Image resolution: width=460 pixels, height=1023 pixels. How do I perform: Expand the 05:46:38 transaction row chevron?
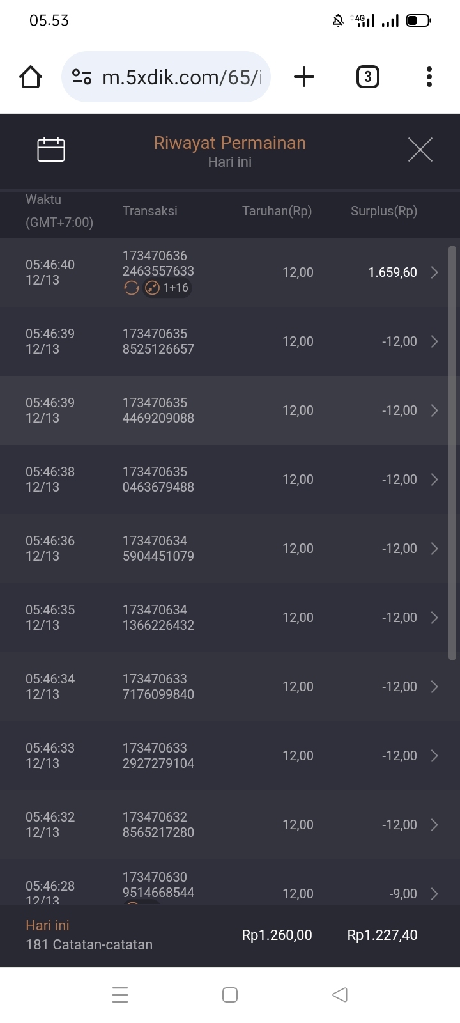point(434,480)
